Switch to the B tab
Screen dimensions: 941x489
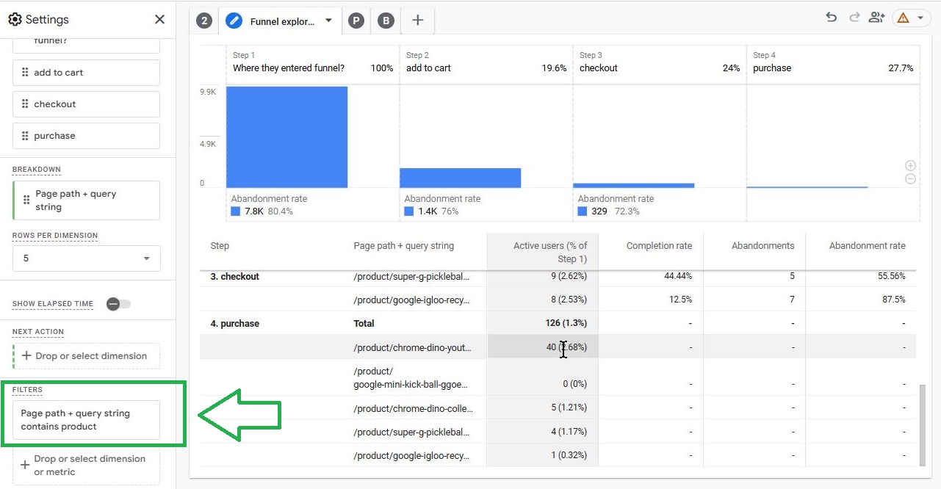click(x=386, y=21)
